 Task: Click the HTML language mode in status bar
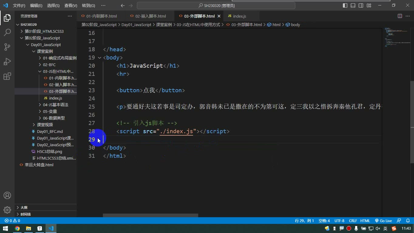pos(365,221)
